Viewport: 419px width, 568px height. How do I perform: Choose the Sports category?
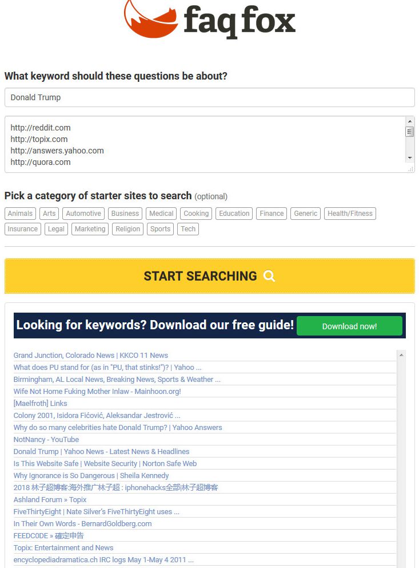[160, 229]
